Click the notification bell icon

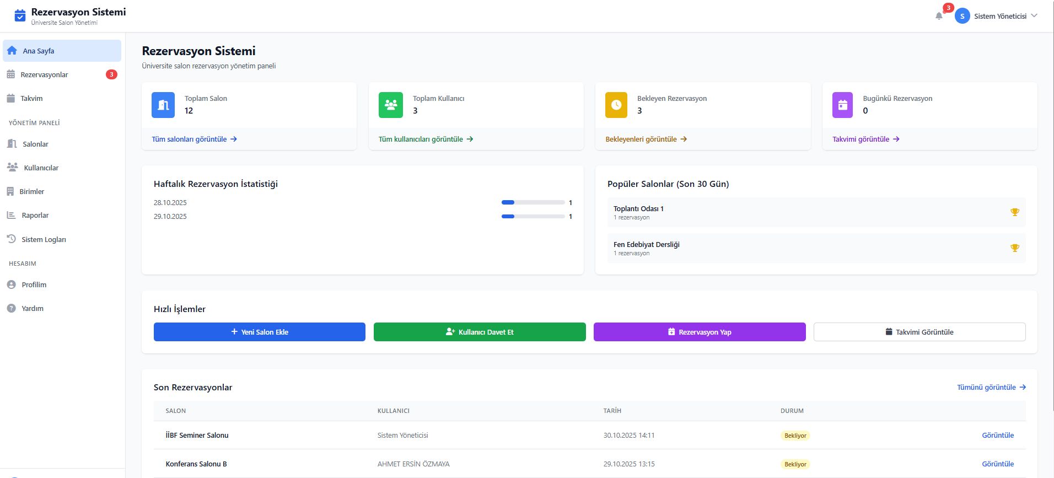(x=939, y=16)
